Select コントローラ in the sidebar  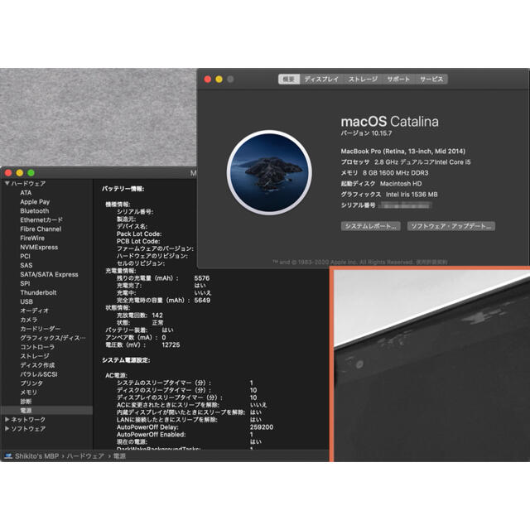point(37,347)
